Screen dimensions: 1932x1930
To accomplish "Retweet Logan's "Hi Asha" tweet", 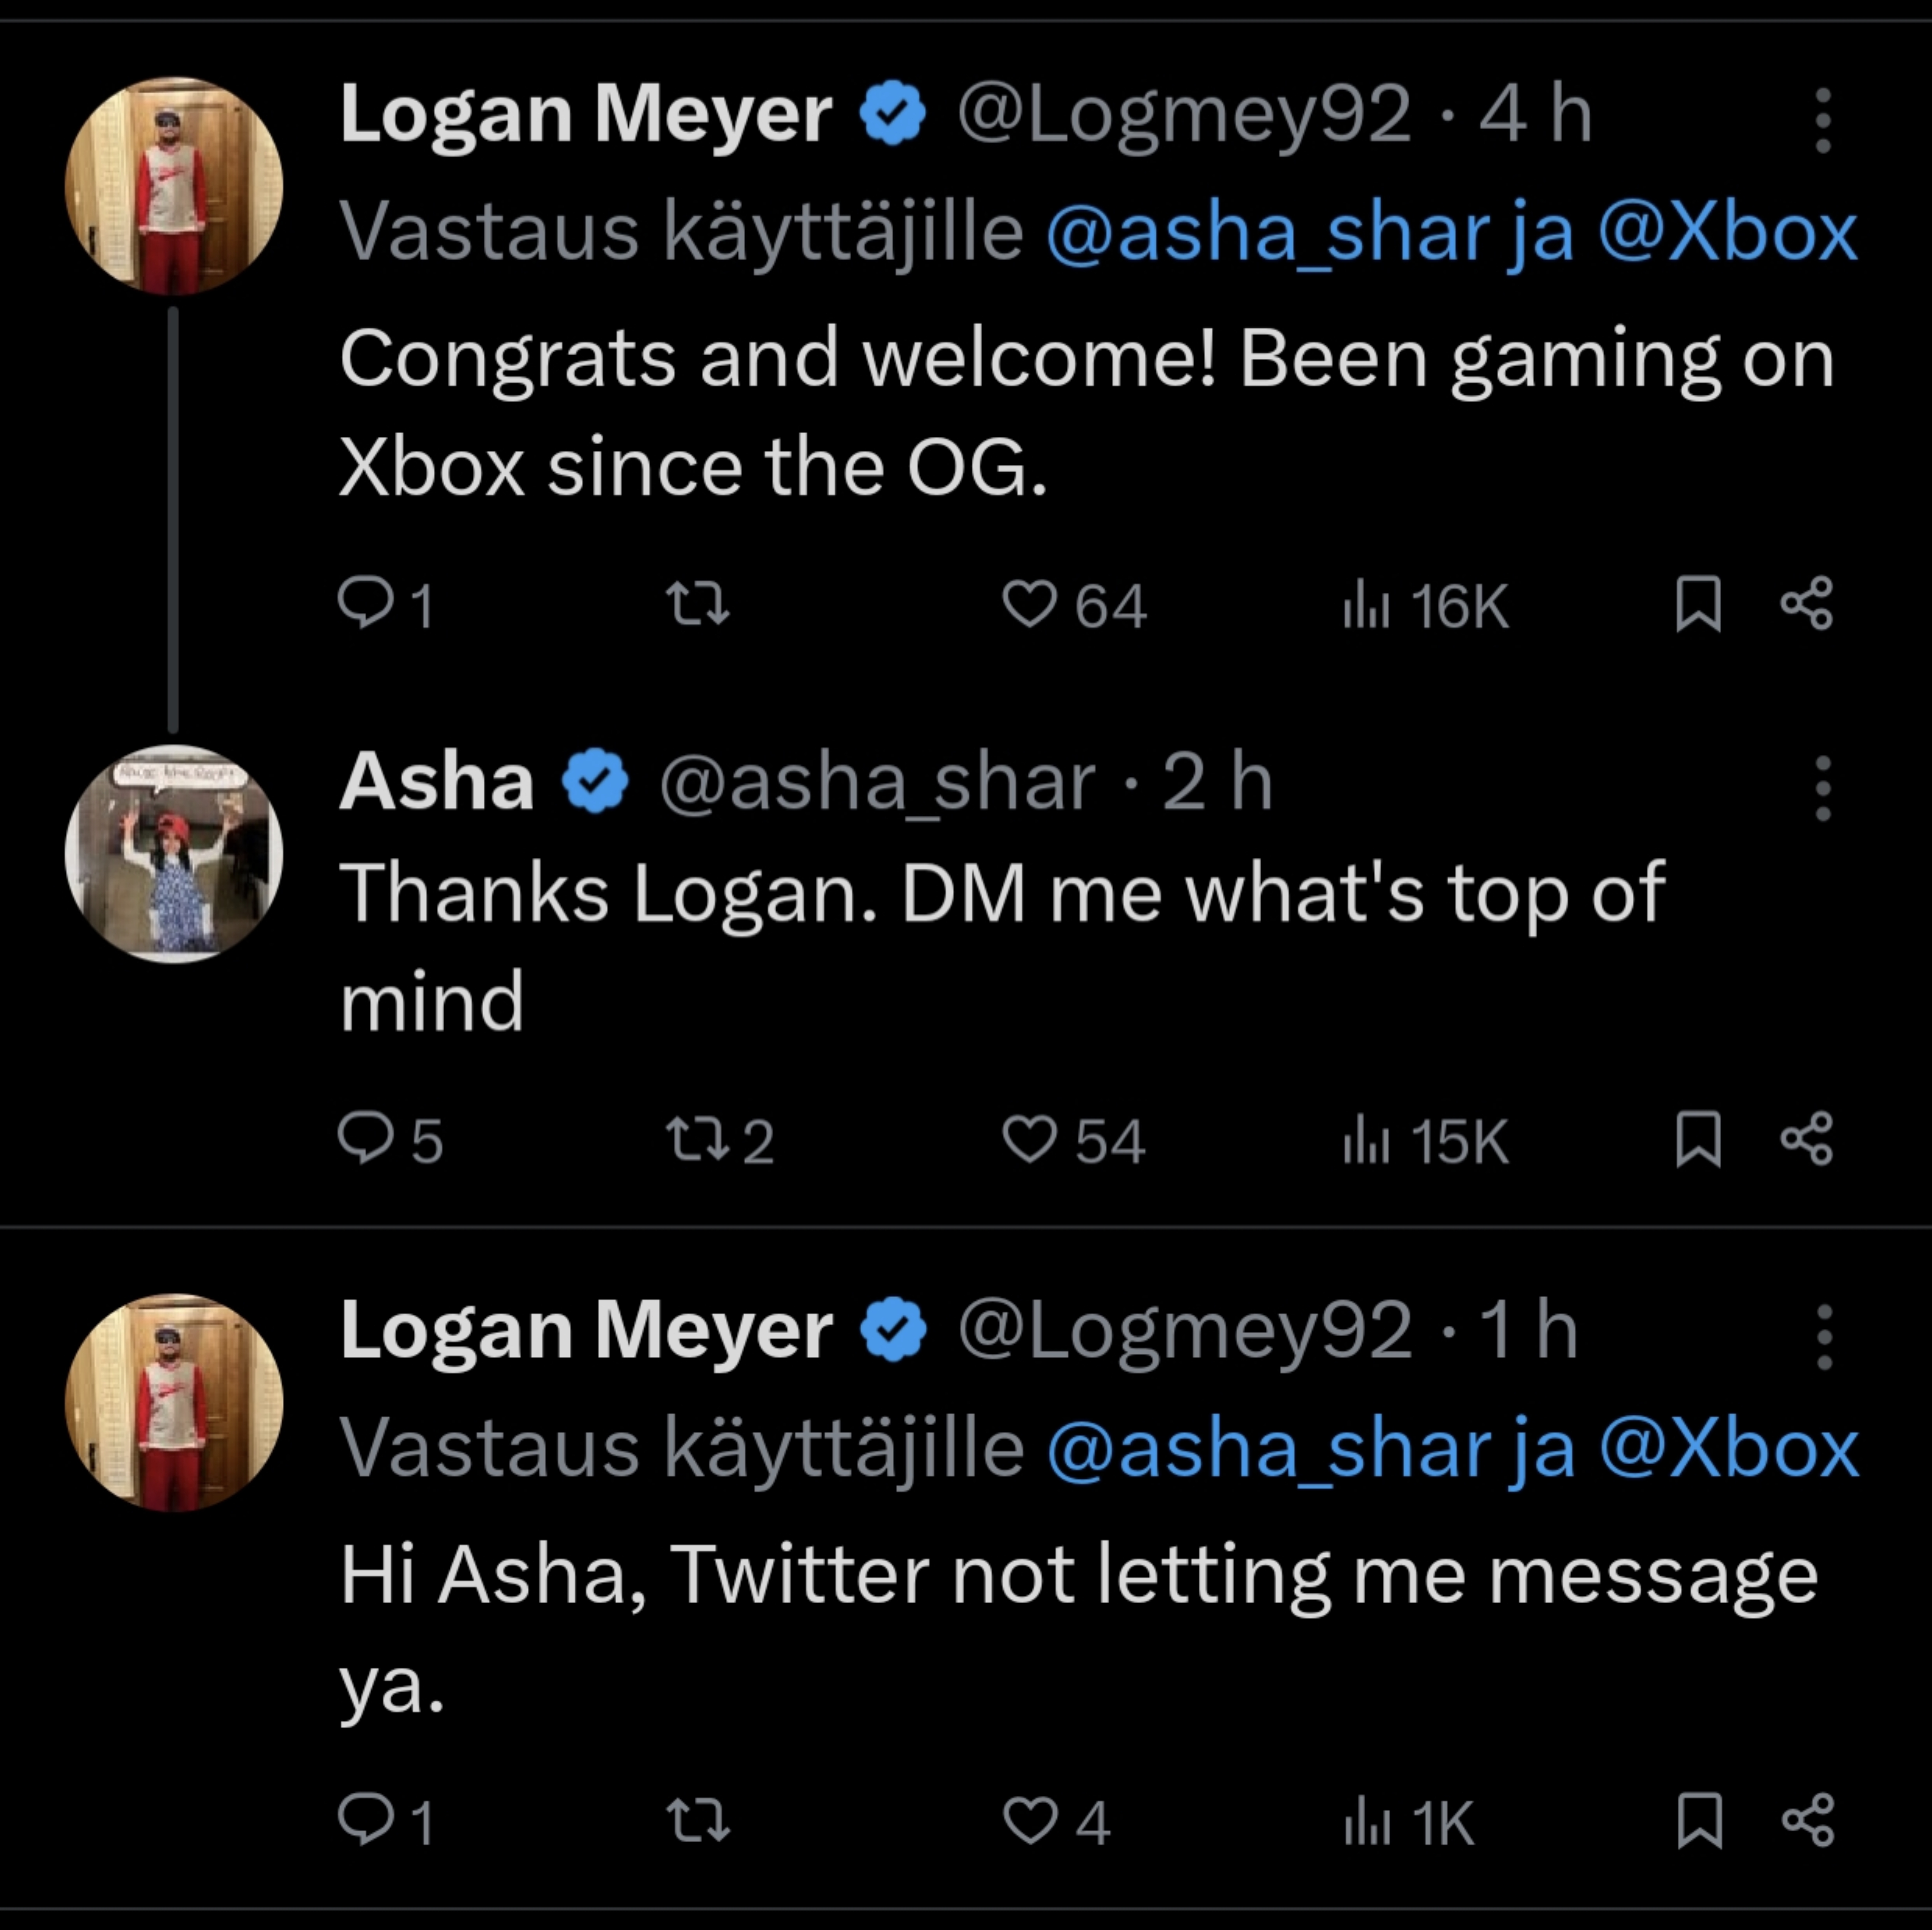I will [698, 1820].
